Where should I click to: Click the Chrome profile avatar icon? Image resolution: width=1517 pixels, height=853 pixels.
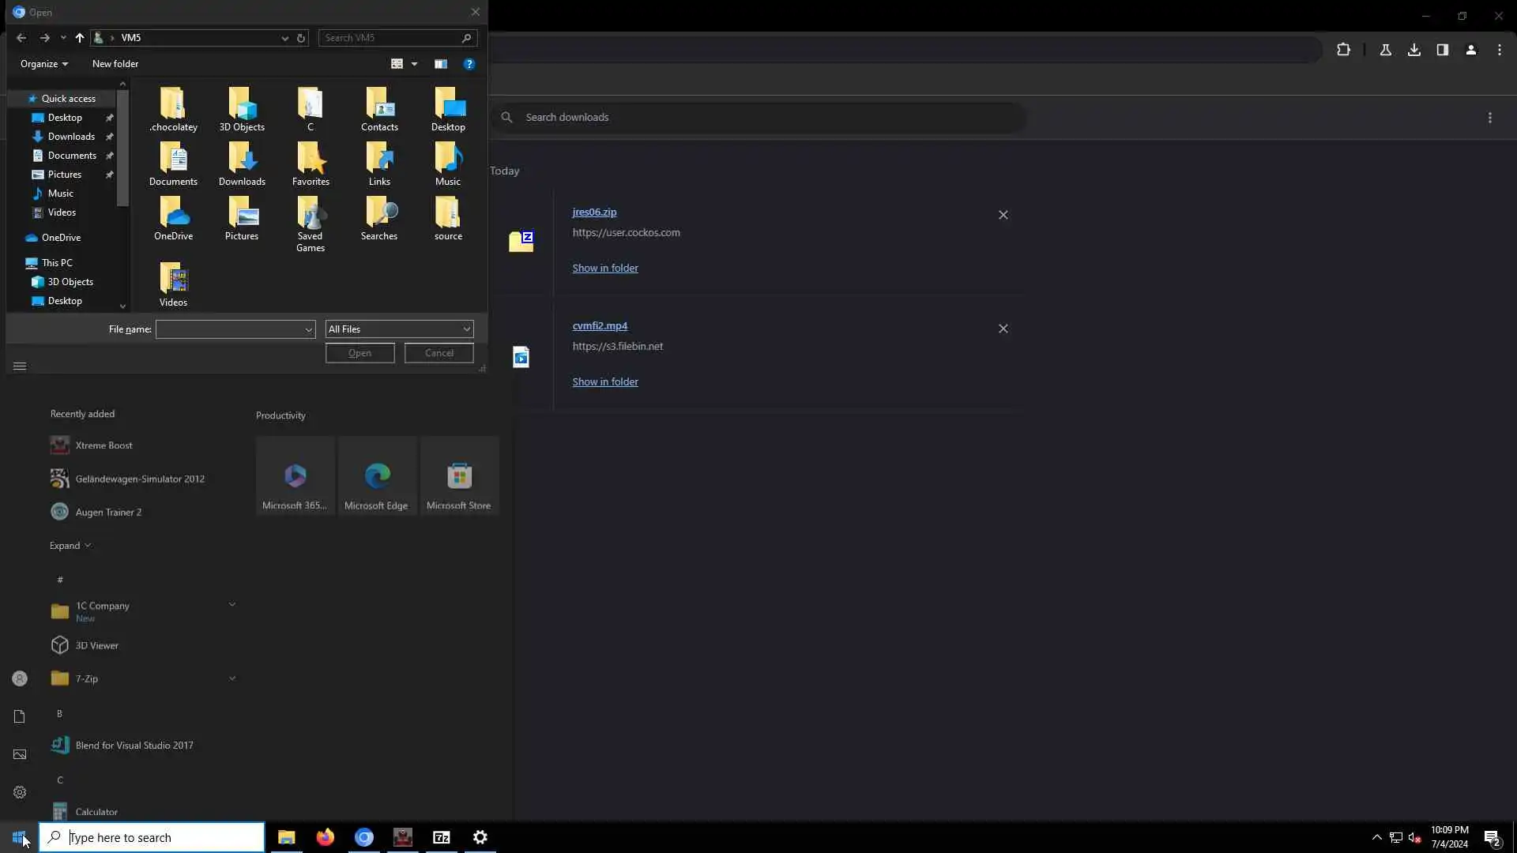1471,50
